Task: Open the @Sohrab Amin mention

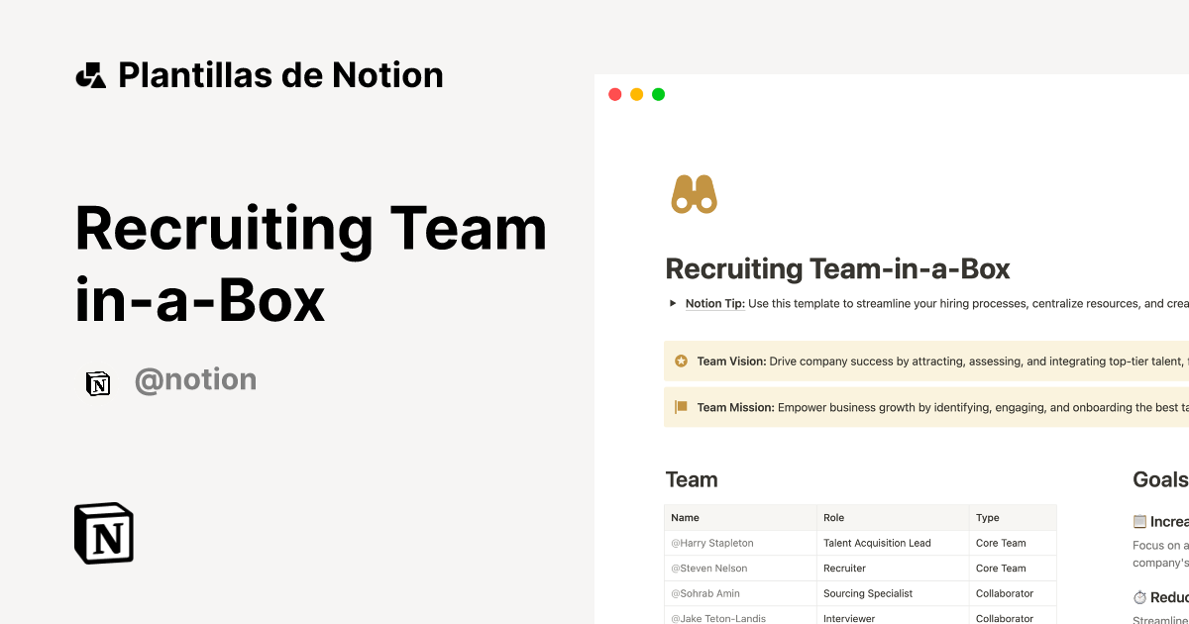Action: click(x=706, y=592)
